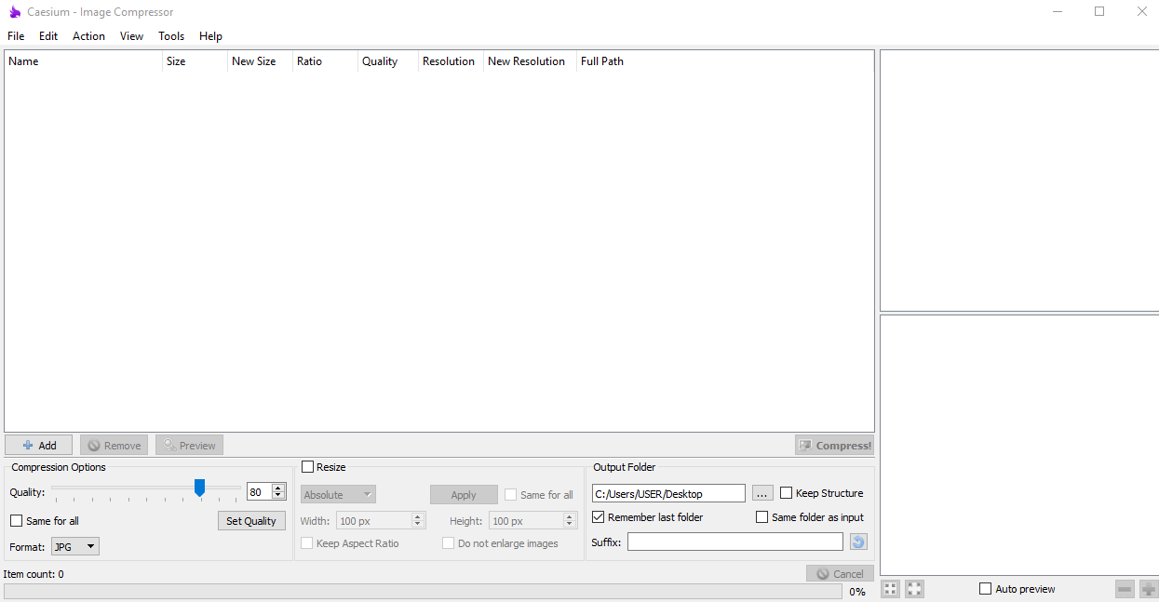
Task: Increase quality value with up arrow
Action: click(x=278, y=488)
